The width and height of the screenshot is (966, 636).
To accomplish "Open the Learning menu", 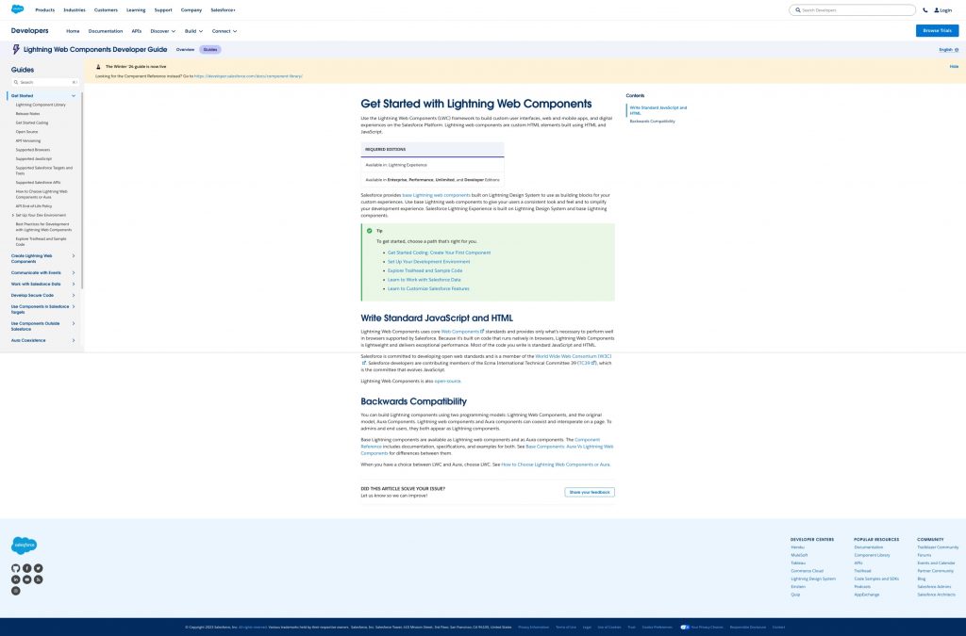I will click(x=136, y=9).
